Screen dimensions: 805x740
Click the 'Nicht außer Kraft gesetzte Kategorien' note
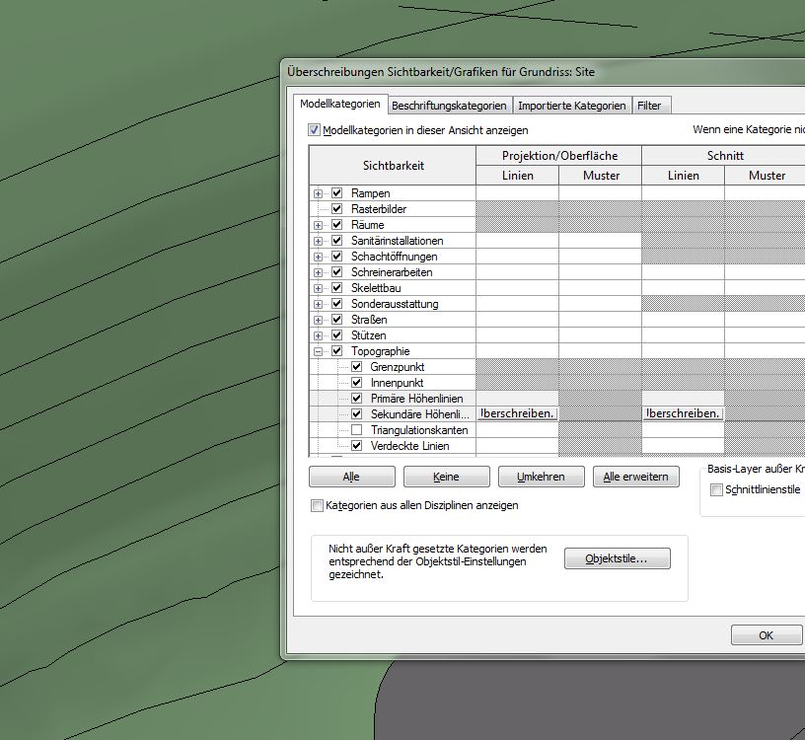[x=437, y=561]
